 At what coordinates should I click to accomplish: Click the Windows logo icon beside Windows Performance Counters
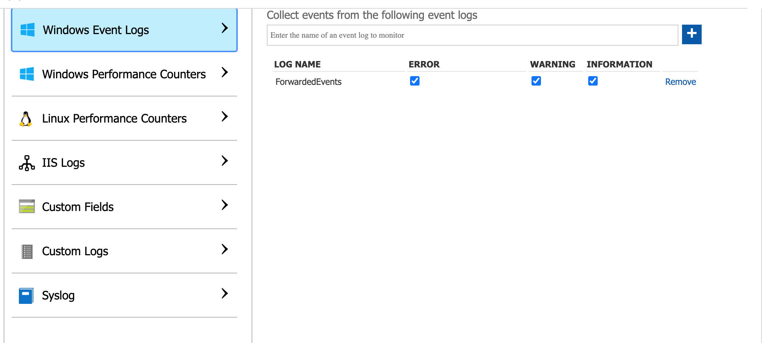point(27,74)
